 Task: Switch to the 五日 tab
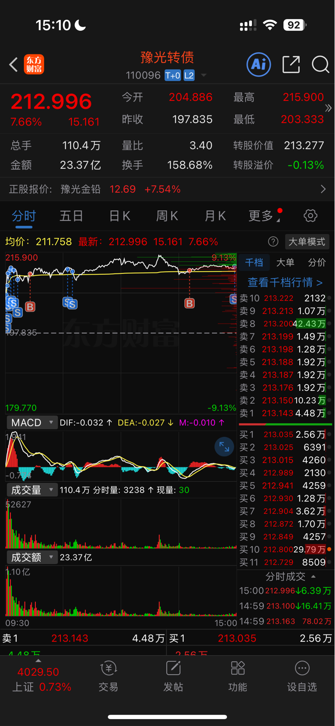click(71, 216)
